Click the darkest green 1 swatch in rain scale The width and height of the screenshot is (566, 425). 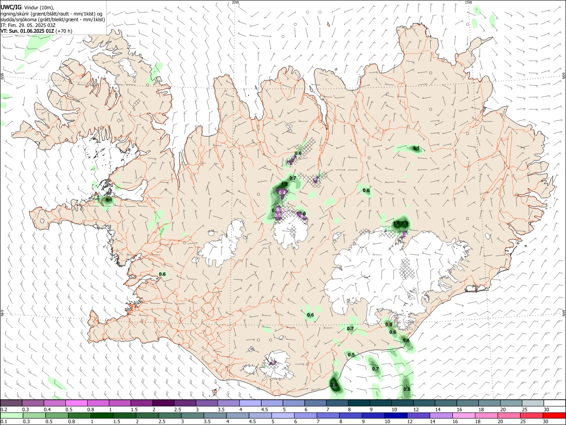pos(102,416)
